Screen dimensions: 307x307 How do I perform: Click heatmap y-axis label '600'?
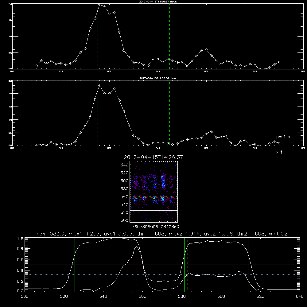coord(125,181)
